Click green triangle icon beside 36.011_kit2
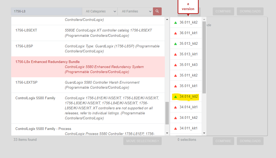276x158 pixels. point(175,22)
